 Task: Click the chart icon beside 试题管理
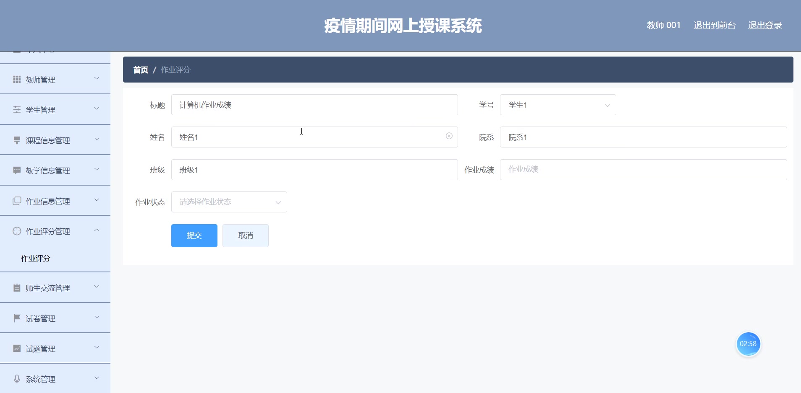click(x=17, y=348)
